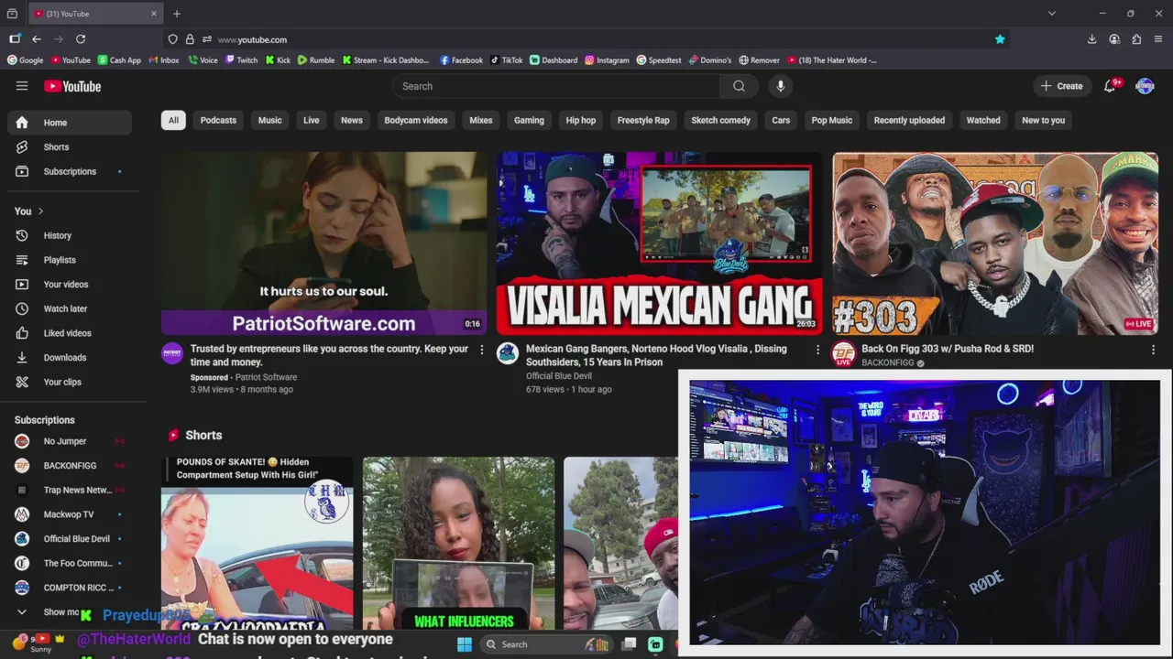Select the Sketch comedy chip
The width and height of the screenshot is (1173, 659).
(x=720, y=120)
